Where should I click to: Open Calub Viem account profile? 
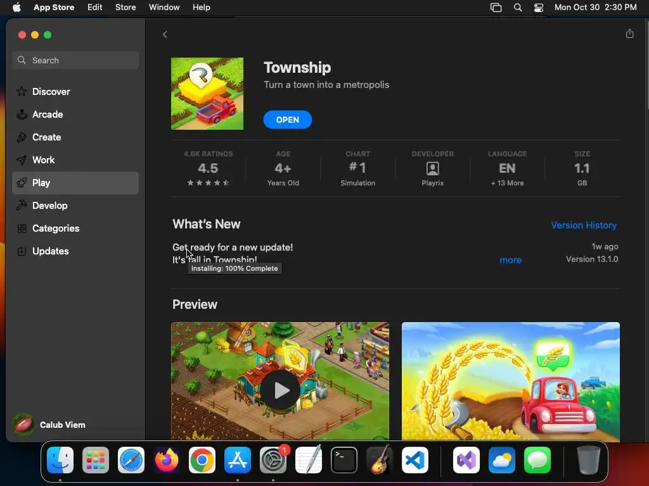(49, 425)
